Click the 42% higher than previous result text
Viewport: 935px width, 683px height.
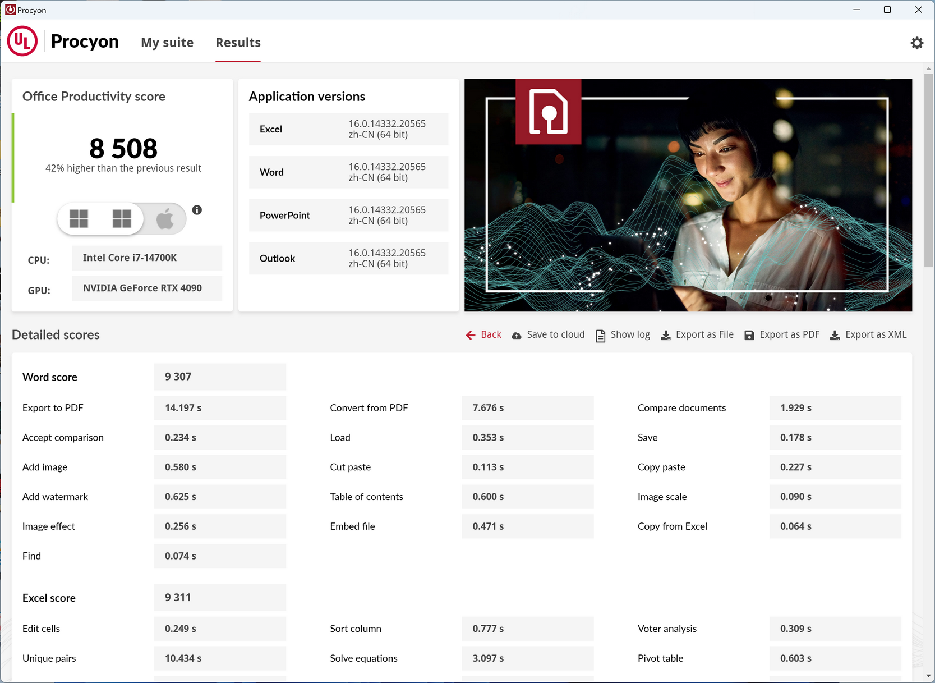pos(123,168)
